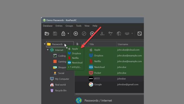The image size is (184, 104).
Task: Click the Nextcloud entry list icon
Action: (91, 67)
